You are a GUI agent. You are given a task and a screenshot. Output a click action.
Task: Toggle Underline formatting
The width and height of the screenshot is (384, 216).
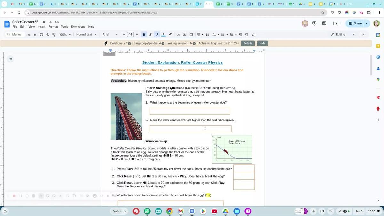156,35
